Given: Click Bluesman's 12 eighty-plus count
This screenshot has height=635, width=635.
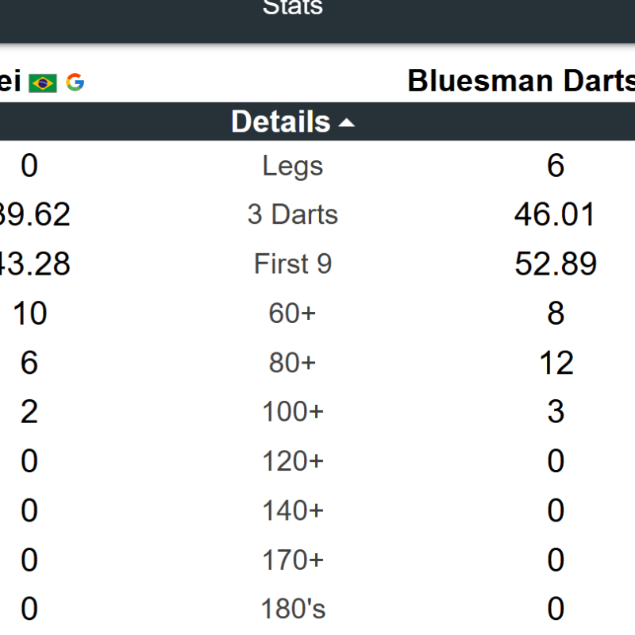Looking at the screenshot, I should point(556,363).
